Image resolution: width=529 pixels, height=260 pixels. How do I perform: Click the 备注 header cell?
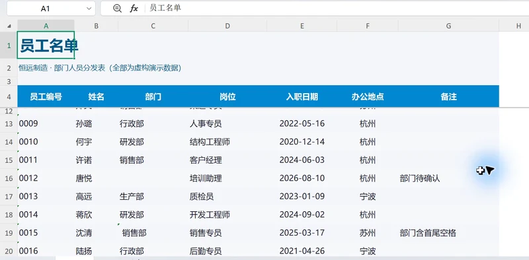coord(448,96)
